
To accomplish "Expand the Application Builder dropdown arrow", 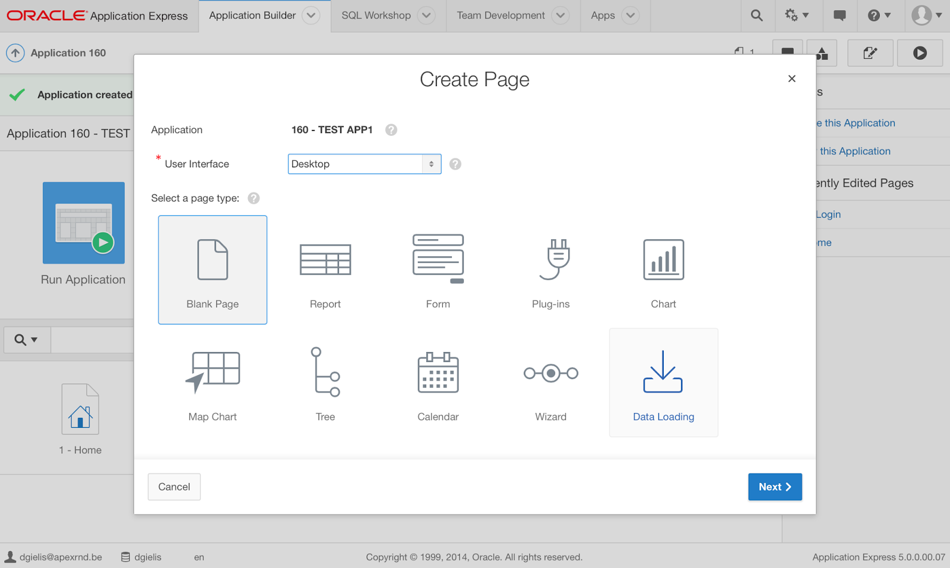I will (x=311, y=15).
